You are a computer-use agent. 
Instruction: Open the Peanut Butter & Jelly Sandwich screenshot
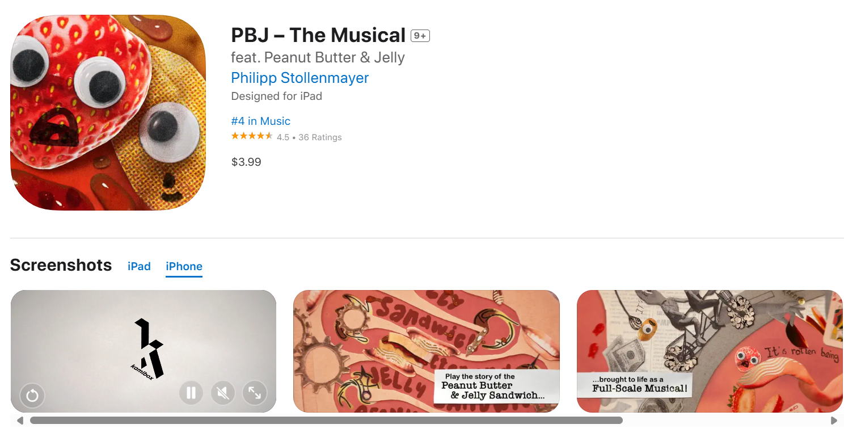pyautogui.click(x=427, y=351)
